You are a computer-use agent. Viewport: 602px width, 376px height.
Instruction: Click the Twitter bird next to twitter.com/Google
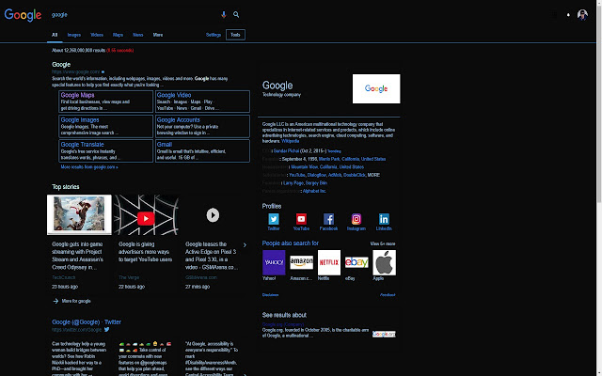106,329
